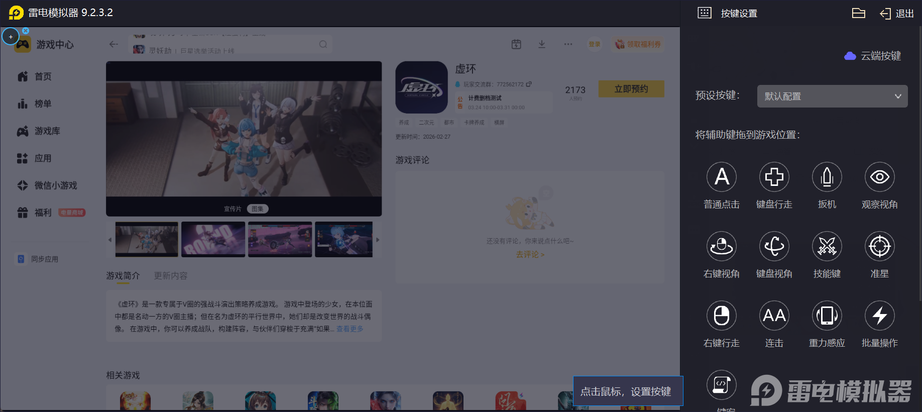Click the 退出 exit button
Viewport: 922px width, 412px height.
click(x=897, y=14)
